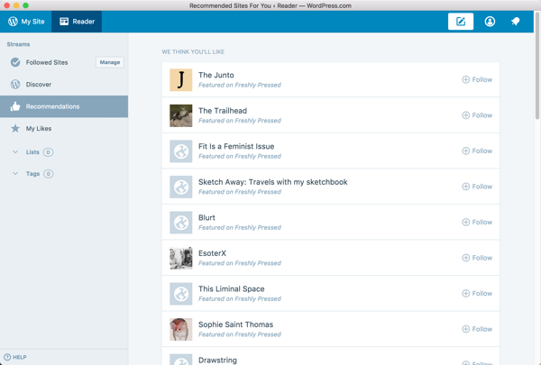
Task: Expand the Tags section chevron
Action: 15,174
